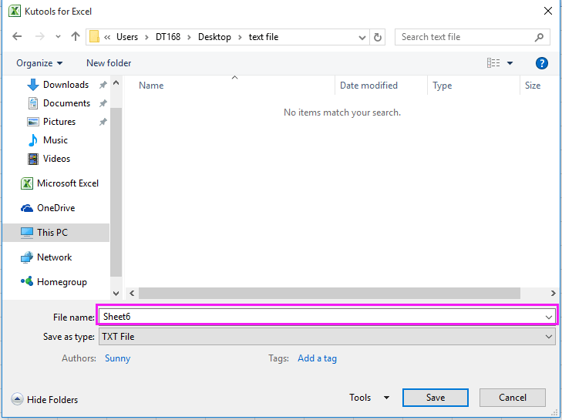Click the change view layout icon
Screen dimensions: 562x420
coord(494,63)
